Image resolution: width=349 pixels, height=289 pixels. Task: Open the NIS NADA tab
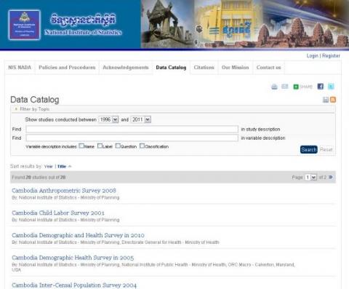[x=20, y=68]
